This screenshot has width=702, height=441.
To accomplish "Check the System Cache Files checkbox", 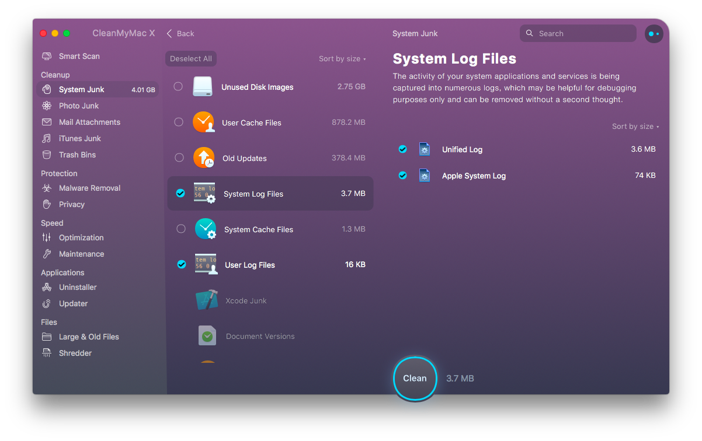I will (x=181, y=229).
